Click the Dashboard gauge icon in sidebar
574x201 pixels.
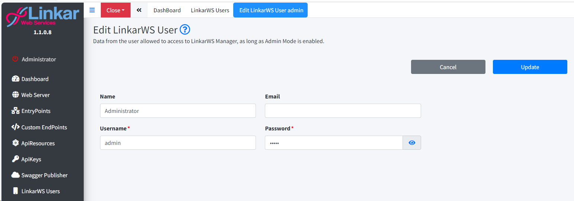[15, 79]
